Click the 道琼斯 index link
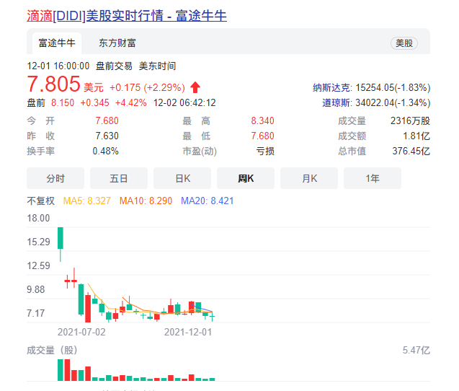459x391 pixels. click(x=336, y=103)
